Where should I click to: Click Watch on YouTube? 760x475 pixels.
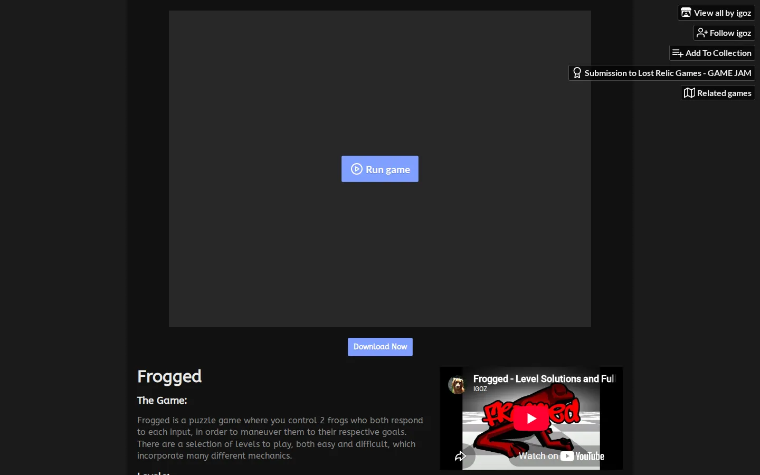[561, 456]
